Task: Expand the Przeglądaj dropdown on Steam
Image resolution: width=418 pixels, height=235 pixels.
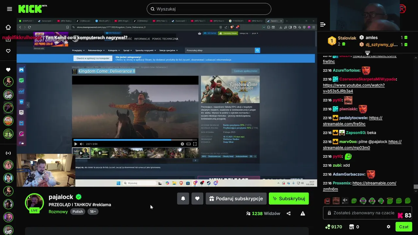Action: [78, 50]
